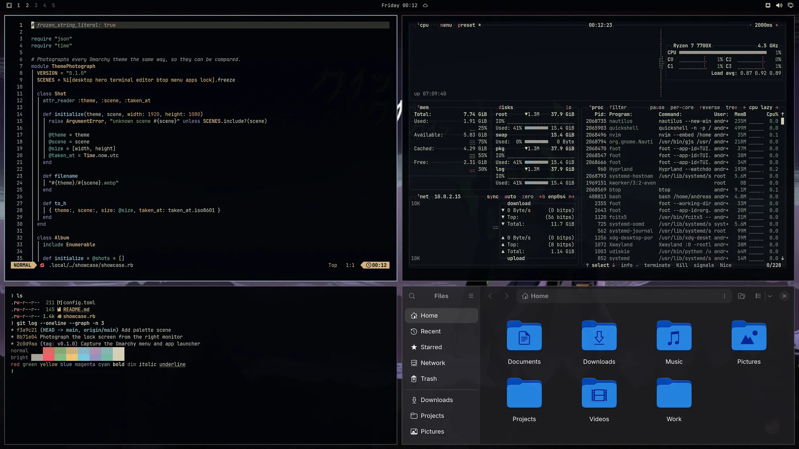Cycle the btop preset
This screenshot has height=449, width=799.
(x=469, y=25)
